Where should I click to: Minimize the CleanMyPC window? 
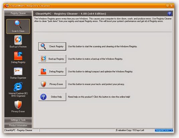[168, 6]
